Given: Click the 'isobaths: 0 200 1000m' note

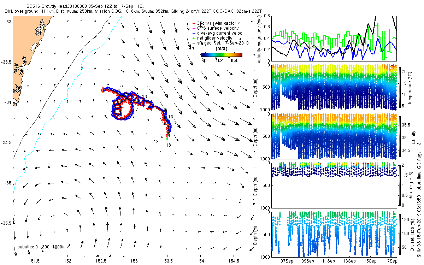Looking at the screenshot, I should coord(41,247).
